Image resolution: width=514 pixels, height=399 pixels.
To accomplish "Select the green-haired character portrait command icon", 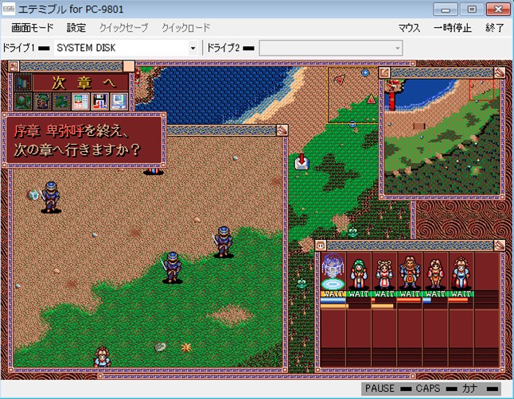I will coord(42,102).
